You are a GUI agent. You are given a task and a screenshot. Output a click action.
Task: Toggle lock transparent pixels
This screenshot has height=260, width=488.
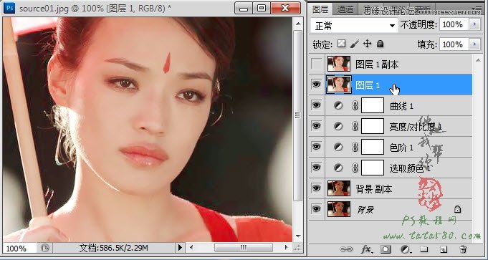[342, 44]
